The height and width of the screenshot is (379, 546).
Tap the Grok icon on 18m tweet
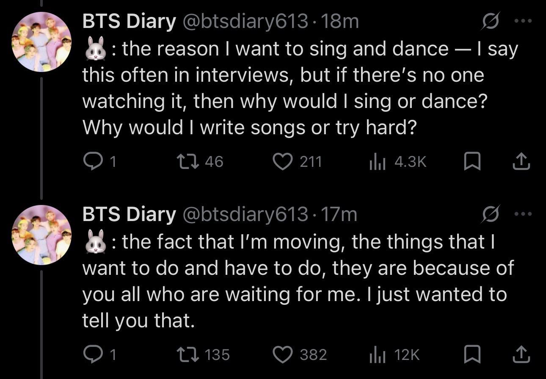[x=491, y=22]
